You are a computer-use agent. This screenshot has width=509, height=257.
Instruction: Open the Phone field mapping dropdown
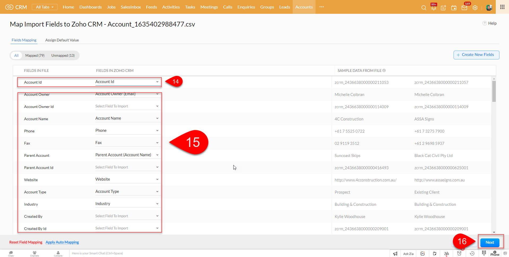128,131
